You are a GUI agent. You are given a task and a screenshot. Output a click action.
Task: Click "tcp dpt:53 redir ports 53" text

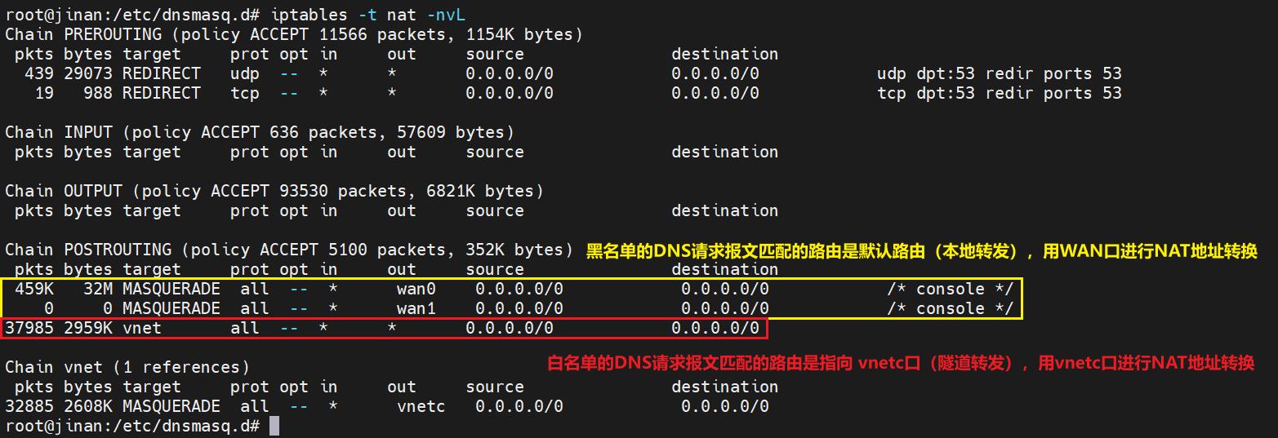coord(999,93)
